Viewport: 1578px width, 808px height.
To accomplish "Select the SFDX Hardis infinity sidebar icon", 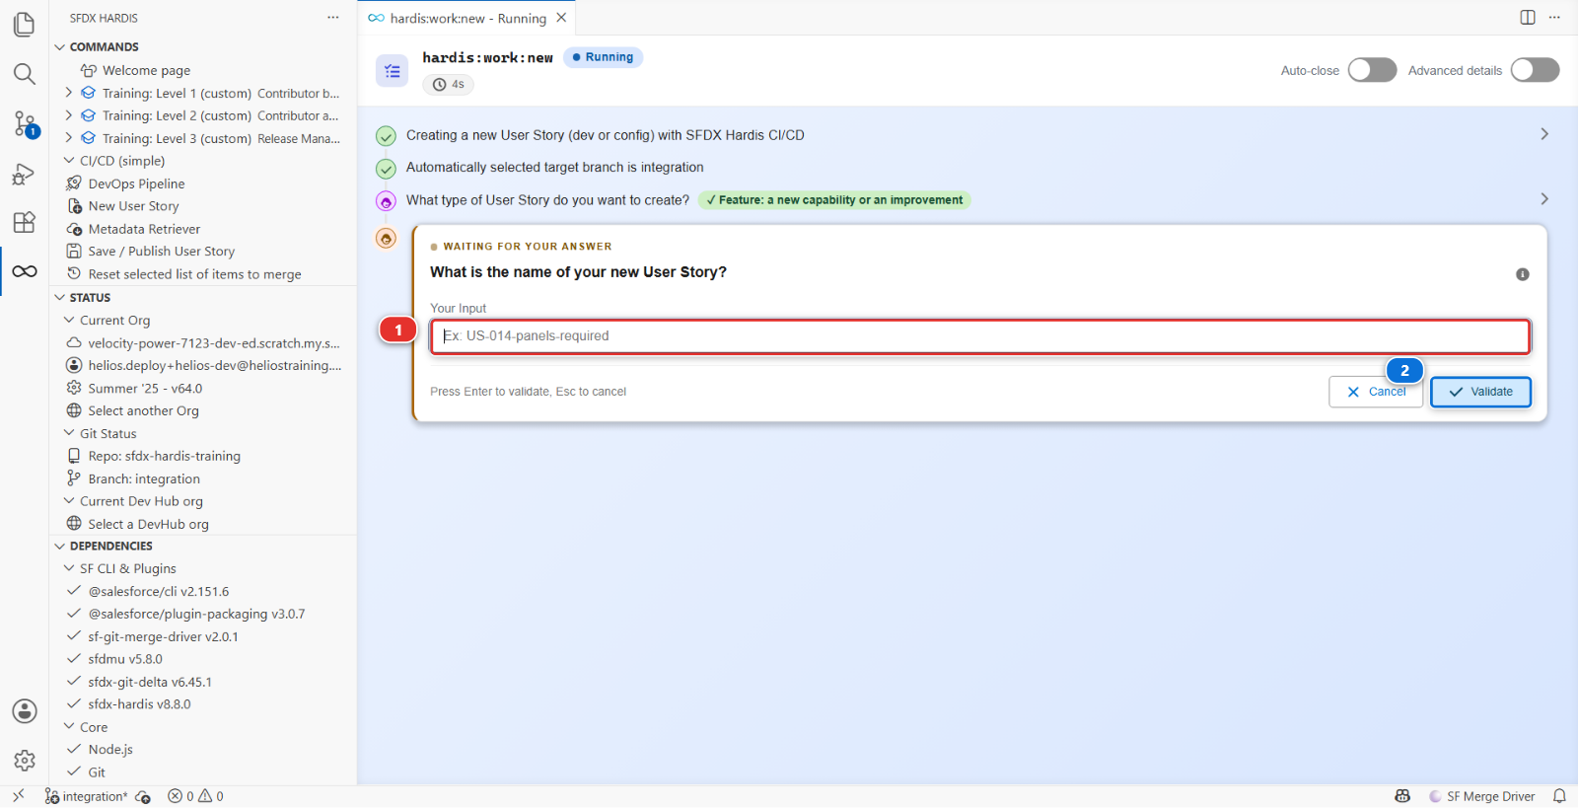I will point(25,271).
